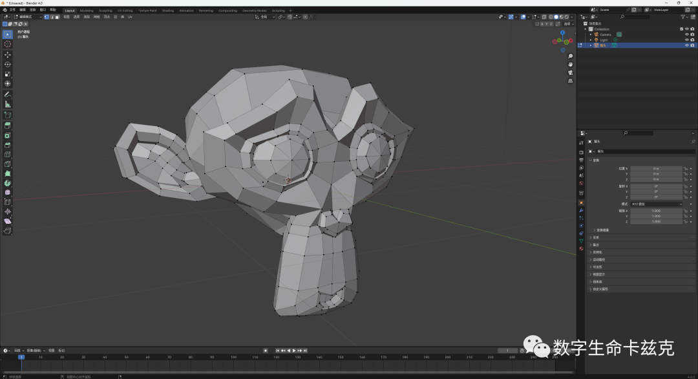698x379 pixels.
Task: Click the zoom magnifier viewport icon
Action: coord(570,56)
